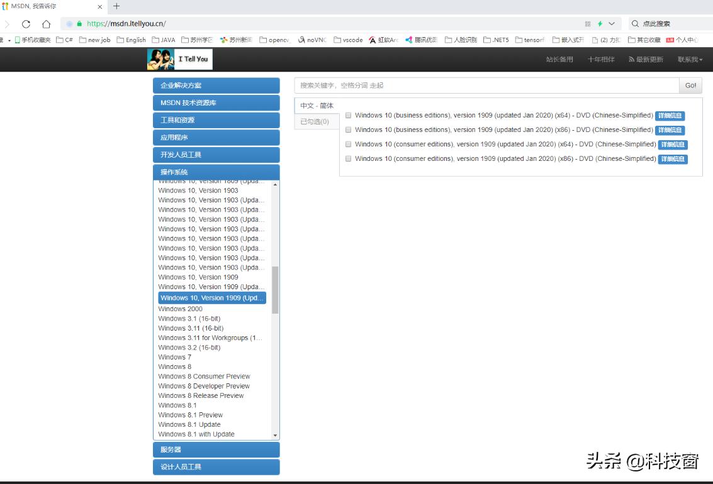This screenshot has height=484, width=713.
Task: Open the 手机收藏夹 bookmark
Action: (x=32, y=40)
